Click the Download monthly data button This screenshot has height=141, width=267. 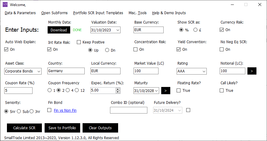58,30
